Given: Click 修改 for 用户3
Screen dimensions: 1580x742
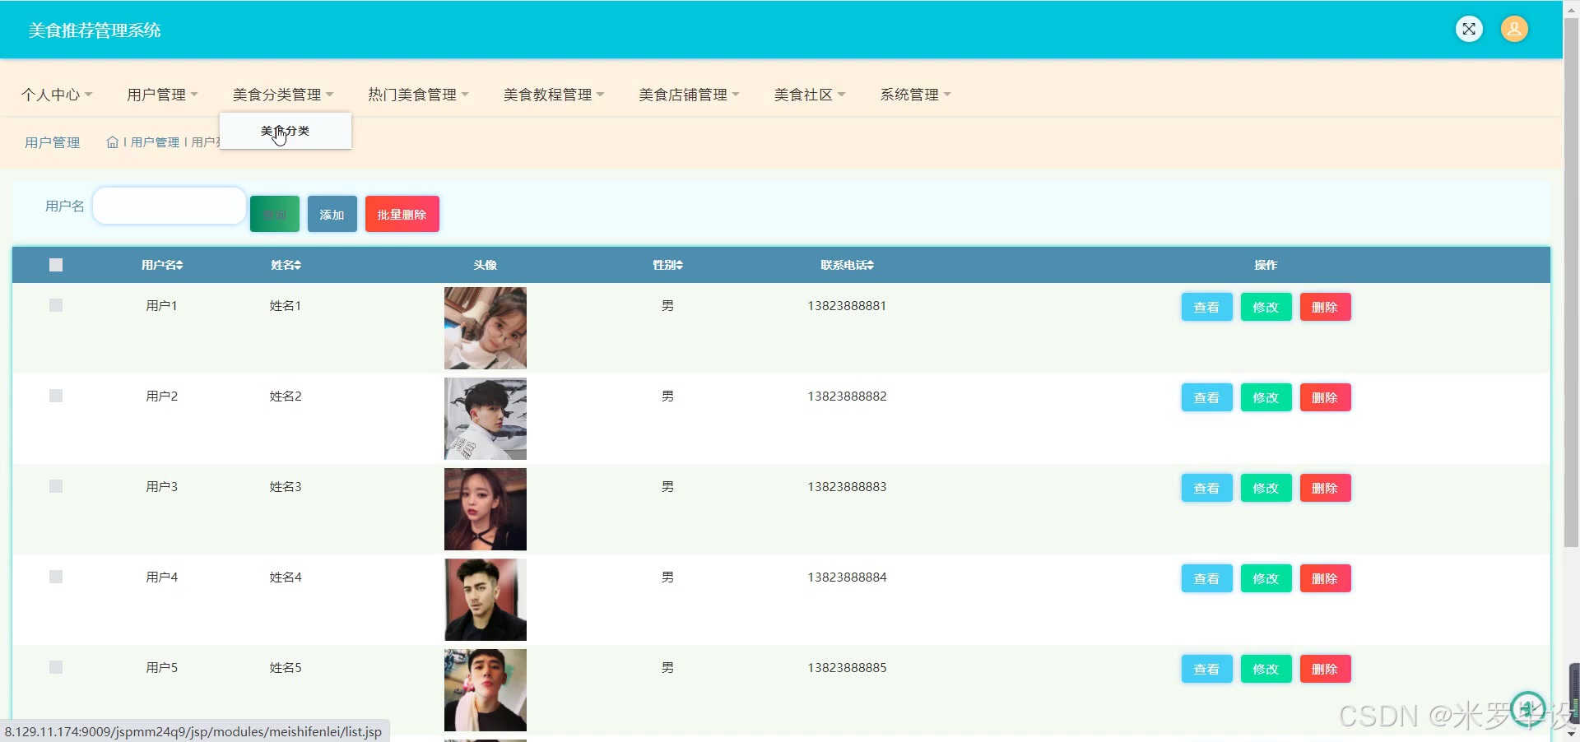Looking at the screenshot, I should [1266, 488].
